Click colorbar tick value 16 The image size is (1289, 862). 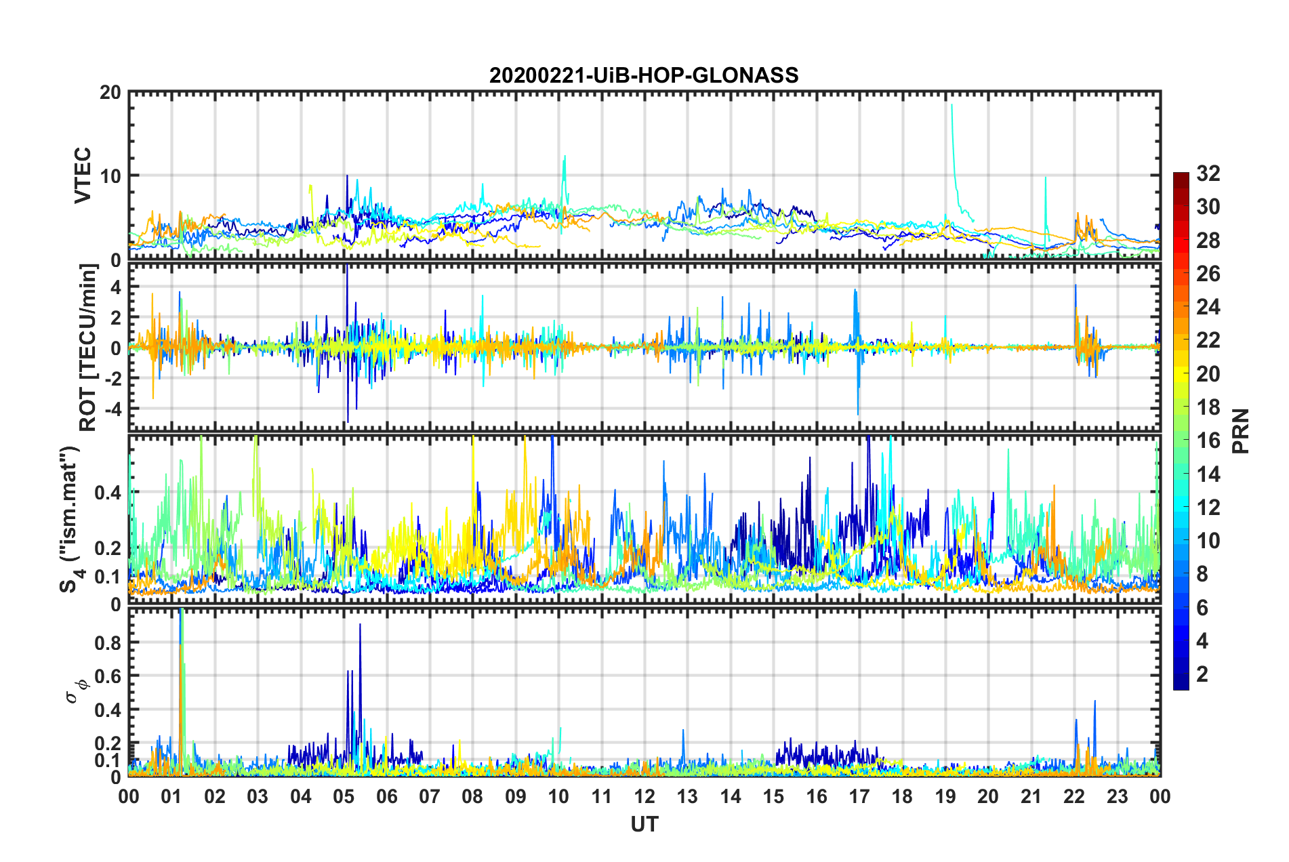[1208, 440]
